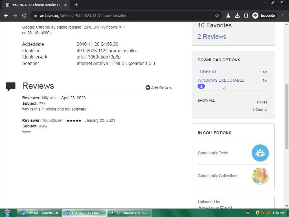289x217 pixels.
Task: Click the security shield tray icon
Action: [257, 213]
